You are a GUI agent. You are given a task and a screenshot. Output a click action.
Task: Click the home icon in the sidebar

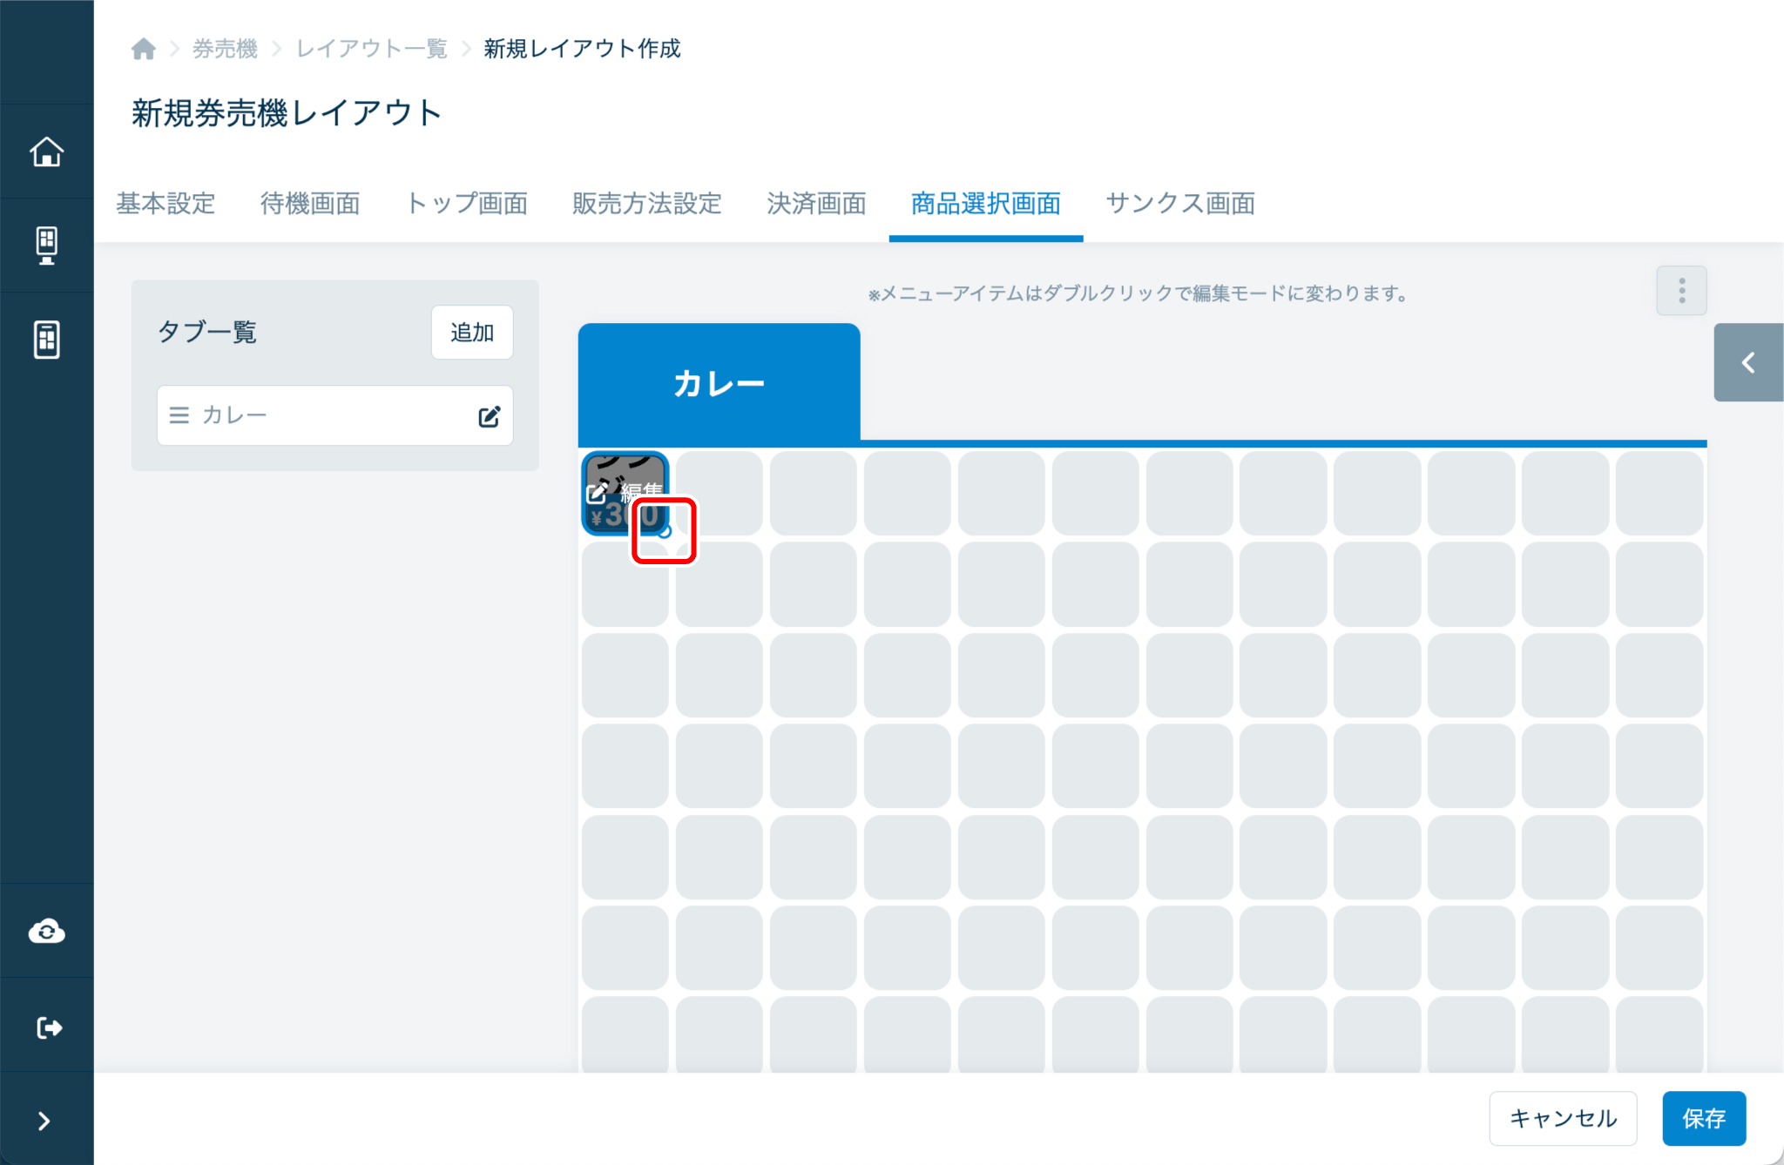click(47, 152)
